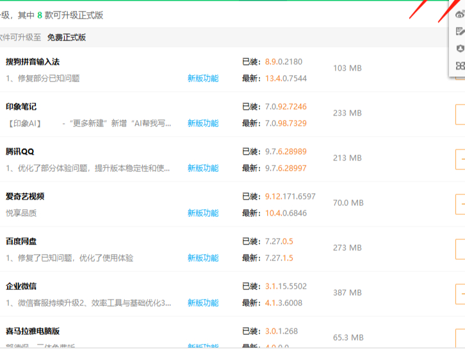Click installed version 8.9.0.2180
The width and height of the screenshot is (465, 349).
point(284,62)
